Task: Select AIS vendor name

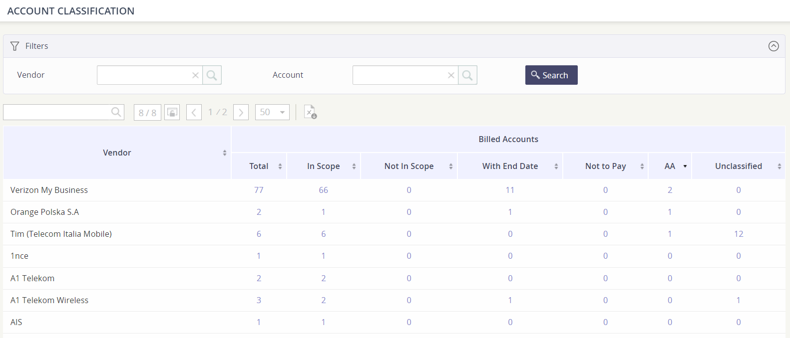Action: click(x=16, y=322)
